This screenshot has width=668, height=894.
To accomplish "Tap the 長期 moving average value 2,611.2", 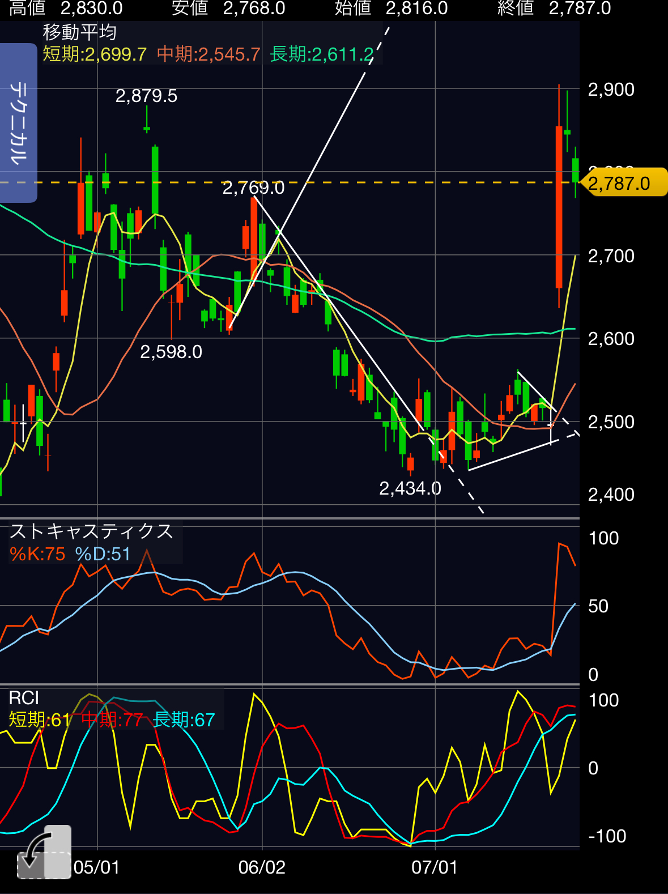I will [x=322, y=54].
